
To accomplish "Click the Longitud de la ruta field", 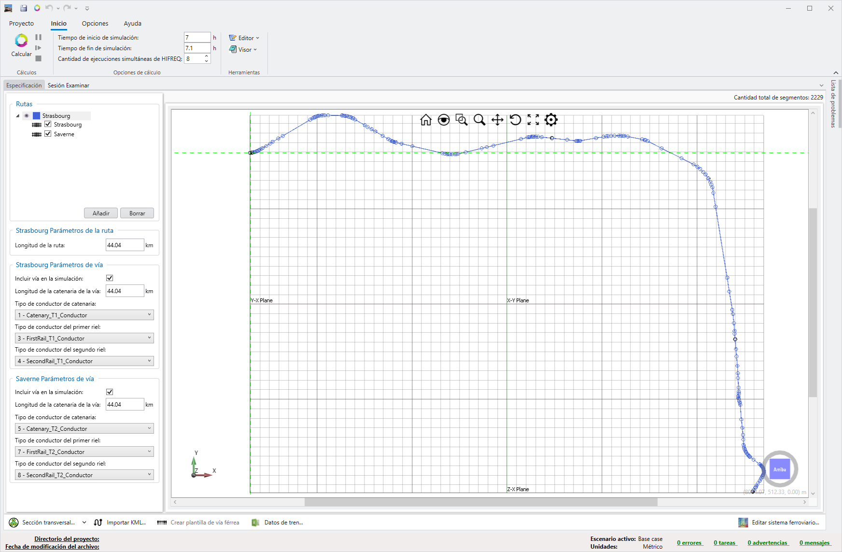I will (125, 245).
